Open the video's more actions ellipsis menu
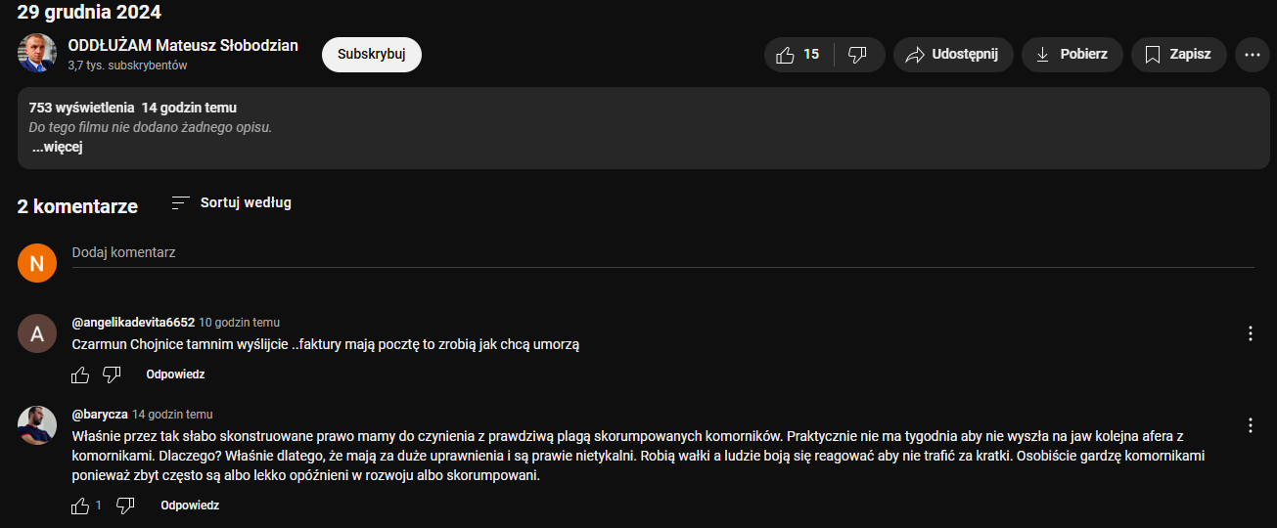 (x=1252, y=55)
